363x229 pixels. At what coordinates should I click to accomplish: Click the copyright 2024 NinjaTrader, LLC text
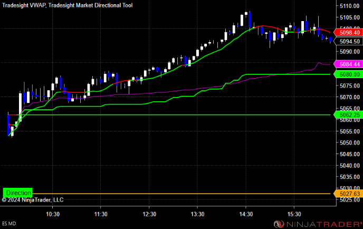click(x=33, y=200)
